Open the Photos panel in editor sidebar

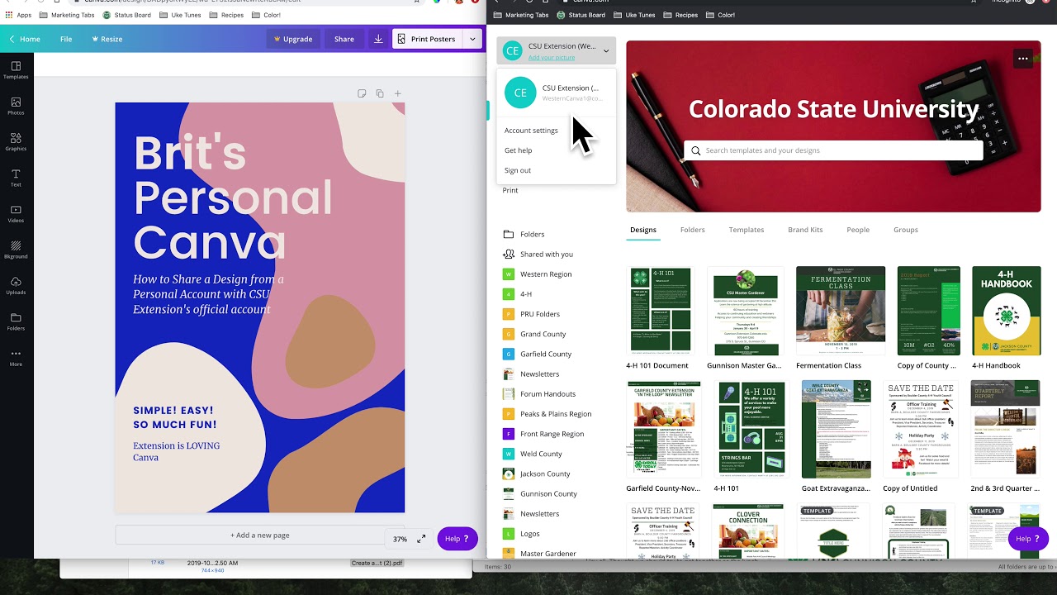tap(16, 106)
